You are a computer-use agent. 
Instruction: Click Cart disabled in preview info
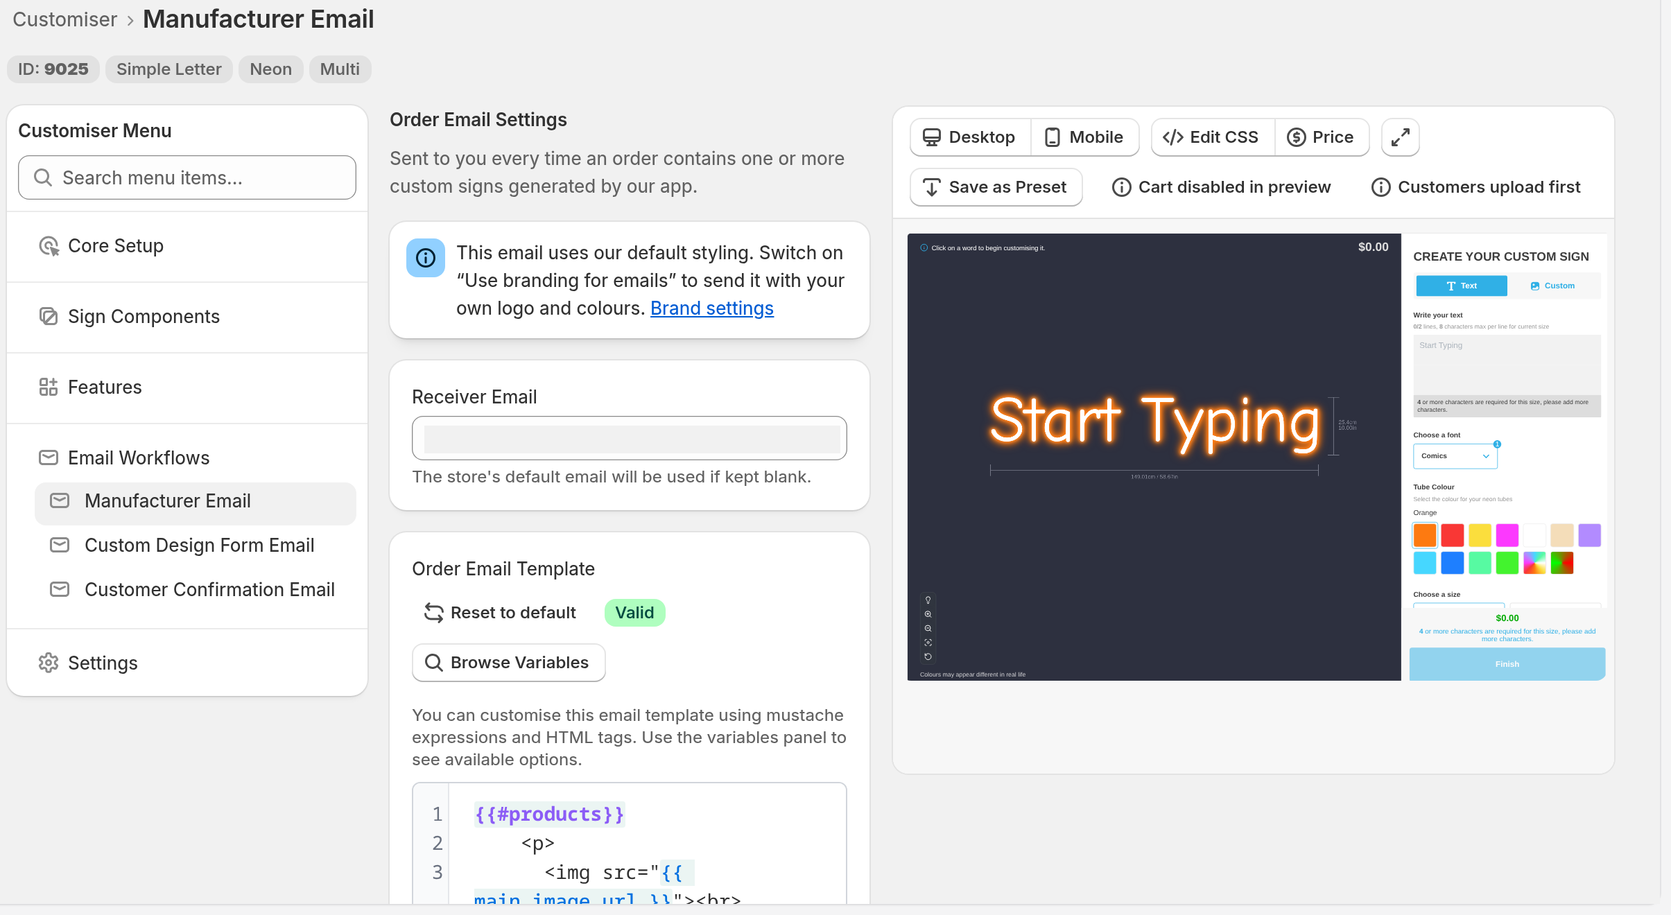coord(1222,188)
